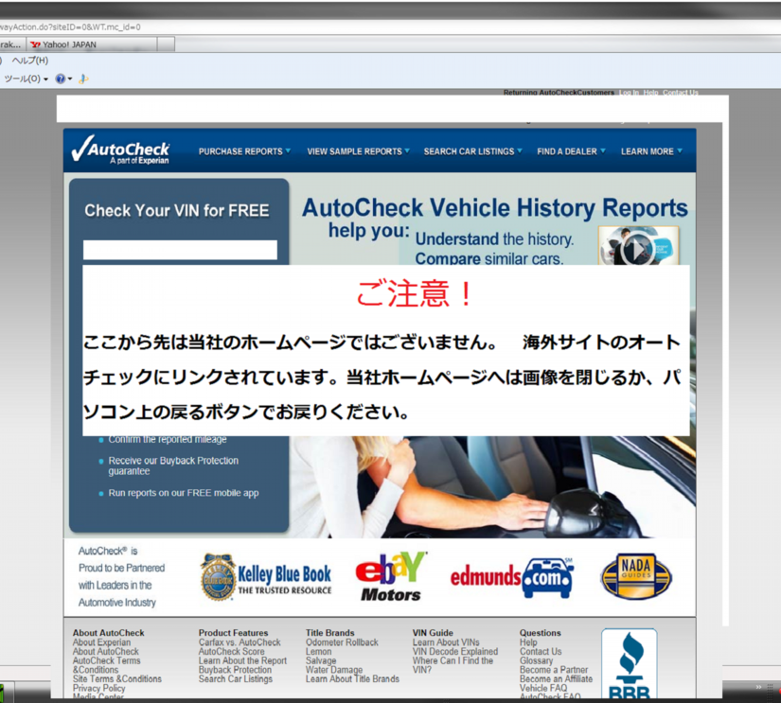The width and height of the screenshot is (781, 703).
Task: Open VIN Decode Explained link
Action: click(455, 651)
